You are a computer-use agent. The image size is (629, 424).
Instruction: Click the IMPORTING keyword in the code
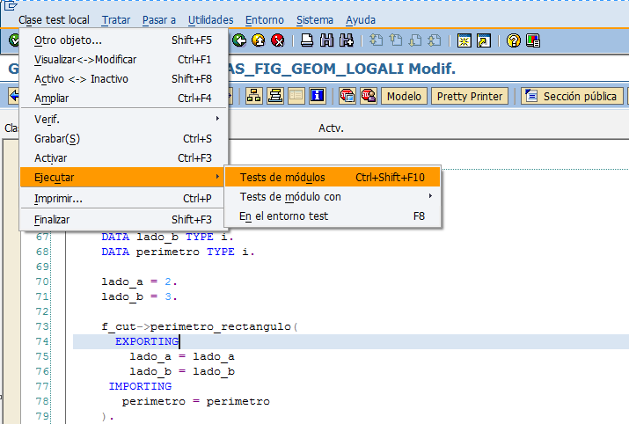pos(140,386)
